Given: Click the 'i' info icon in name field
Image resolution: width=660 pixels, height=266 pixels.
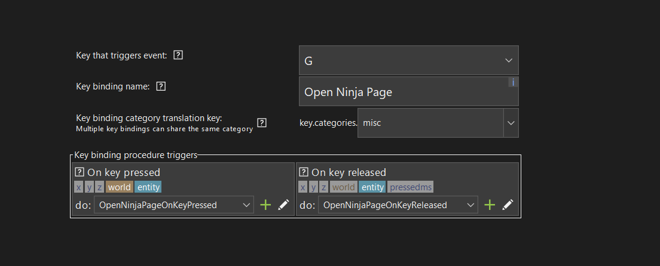Looking at the screenshot, I should (512, 82).
